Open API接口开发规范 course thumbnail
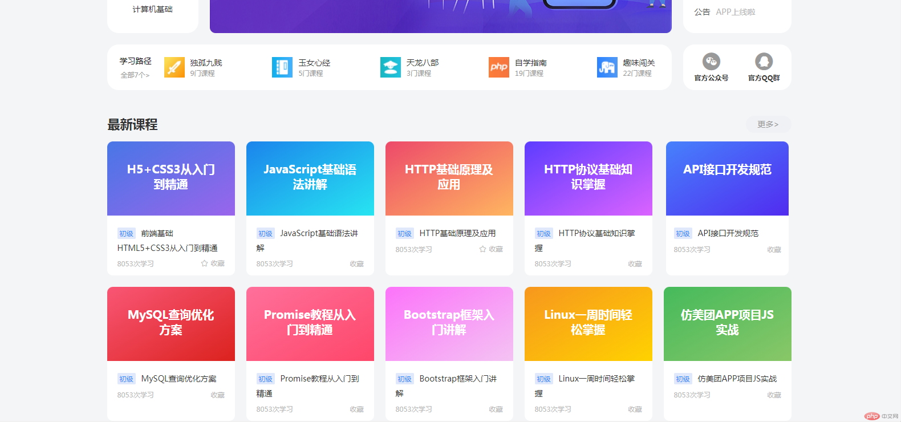 click(727, 178)
